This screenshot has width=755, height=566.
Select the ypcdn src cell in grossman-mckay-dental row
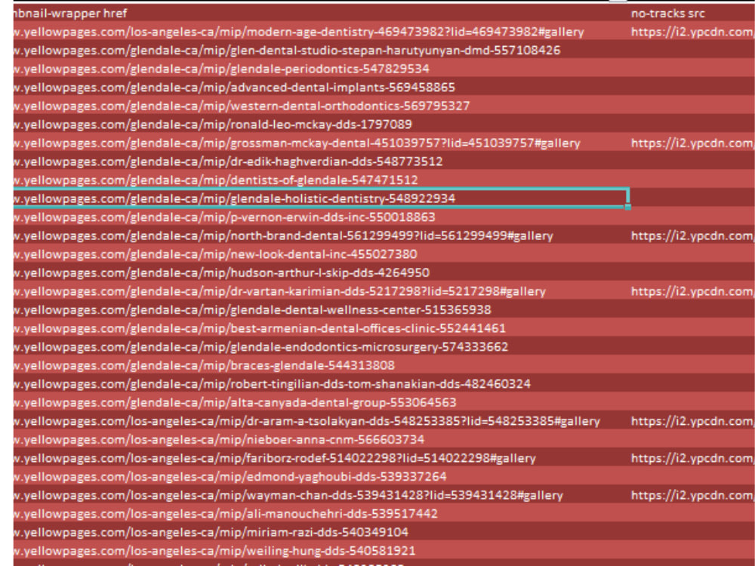pyautogui.click(x=692, y=143)
